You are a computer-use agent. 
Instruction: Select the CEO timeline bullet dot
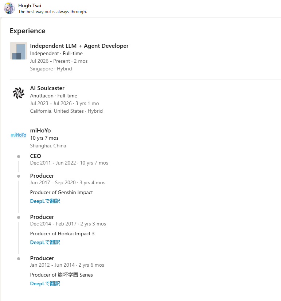(19, 157)
